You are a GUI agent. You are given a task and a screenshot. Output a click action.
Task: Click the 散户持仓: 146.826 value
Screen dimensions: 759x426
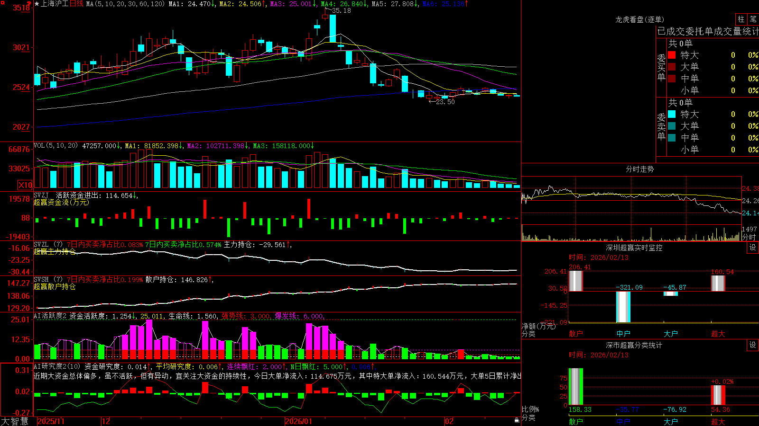[x=178, y=280]
